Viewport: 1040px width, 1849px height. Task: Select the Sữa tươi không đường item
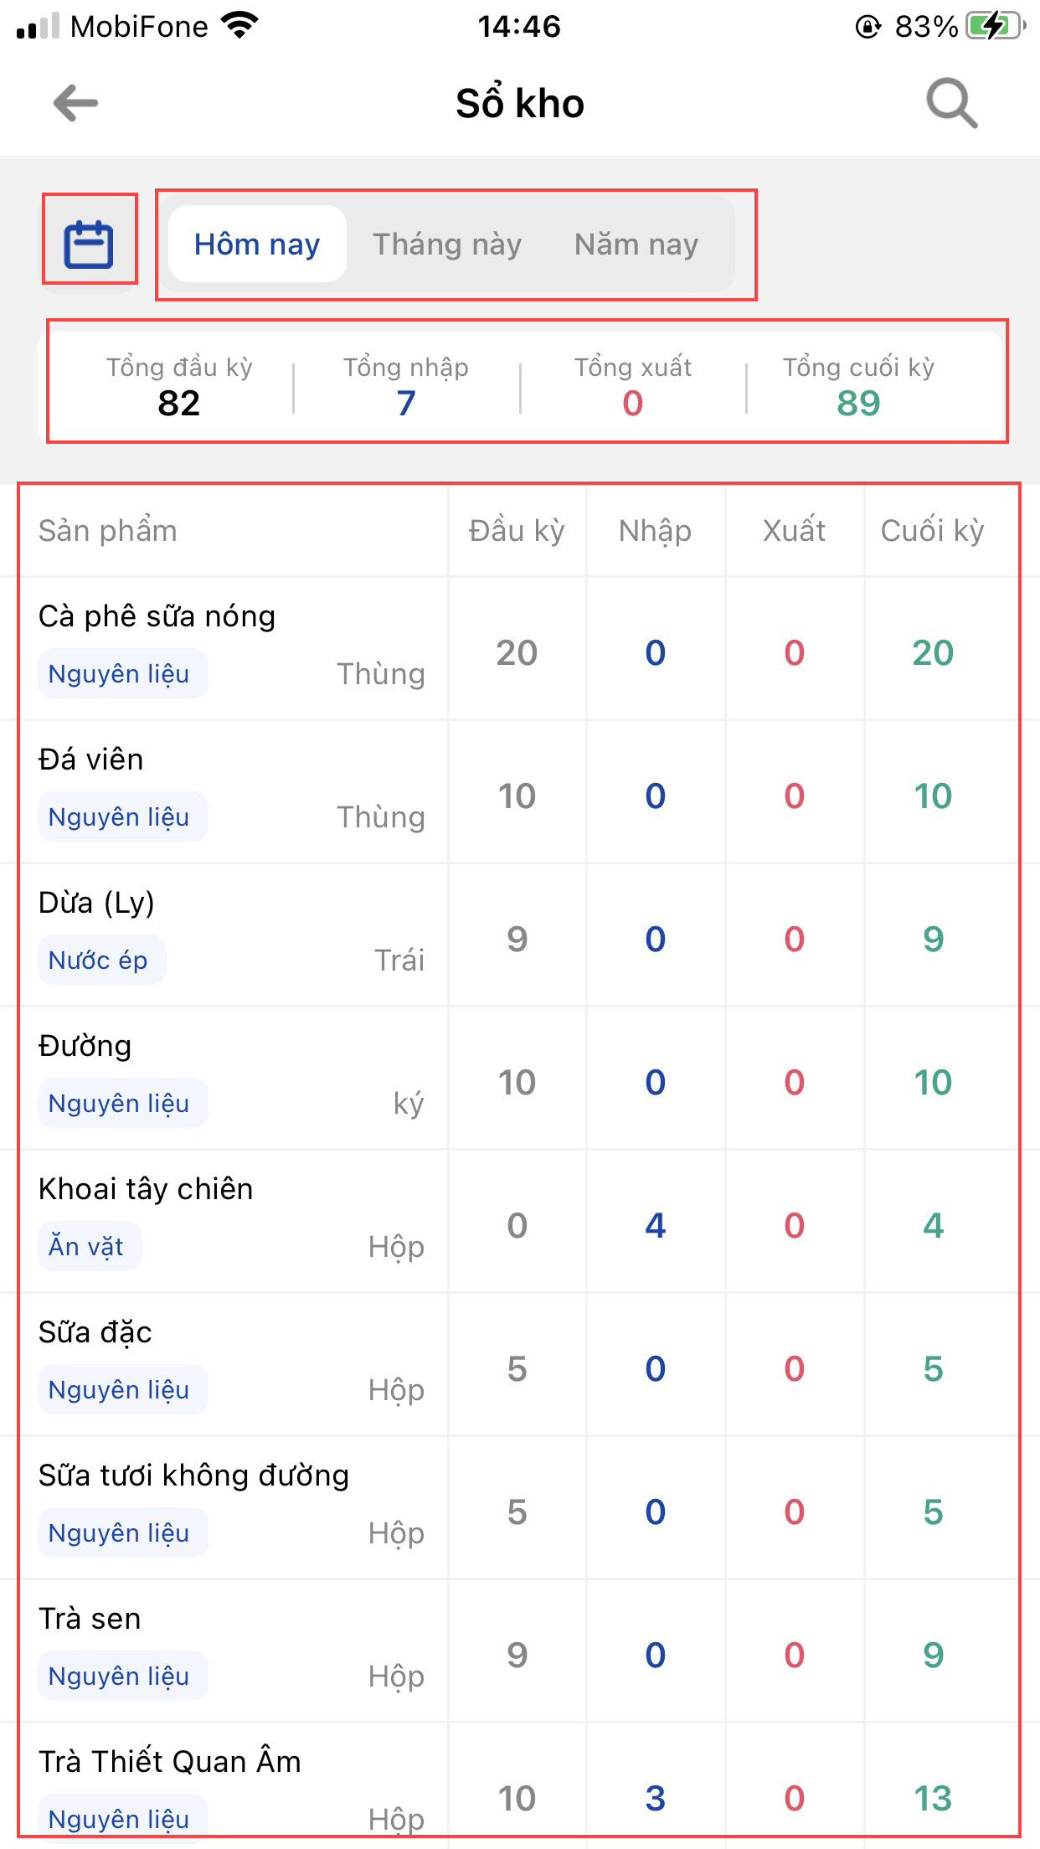coord(193,1476)
